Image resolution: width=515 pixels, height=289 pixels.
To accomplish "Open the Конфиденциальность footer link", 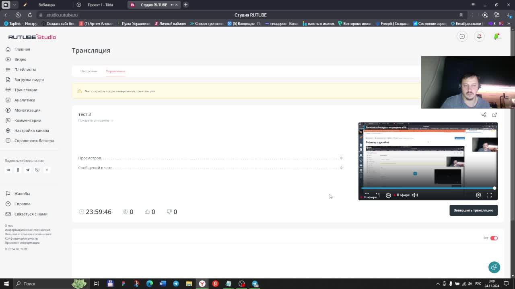I will (x=21, y=238).
